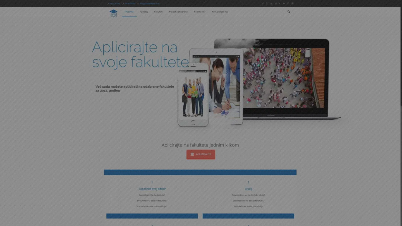
Task: Open the YouTube social icon
Action: coord(280,4)
